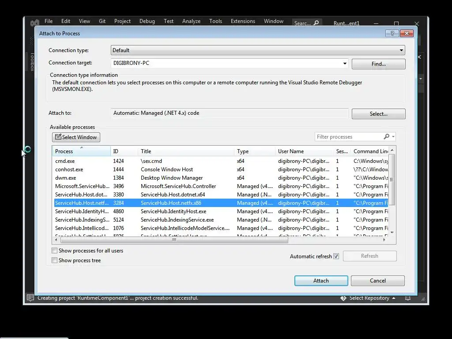Sort by Process column header

click(82, 151)
